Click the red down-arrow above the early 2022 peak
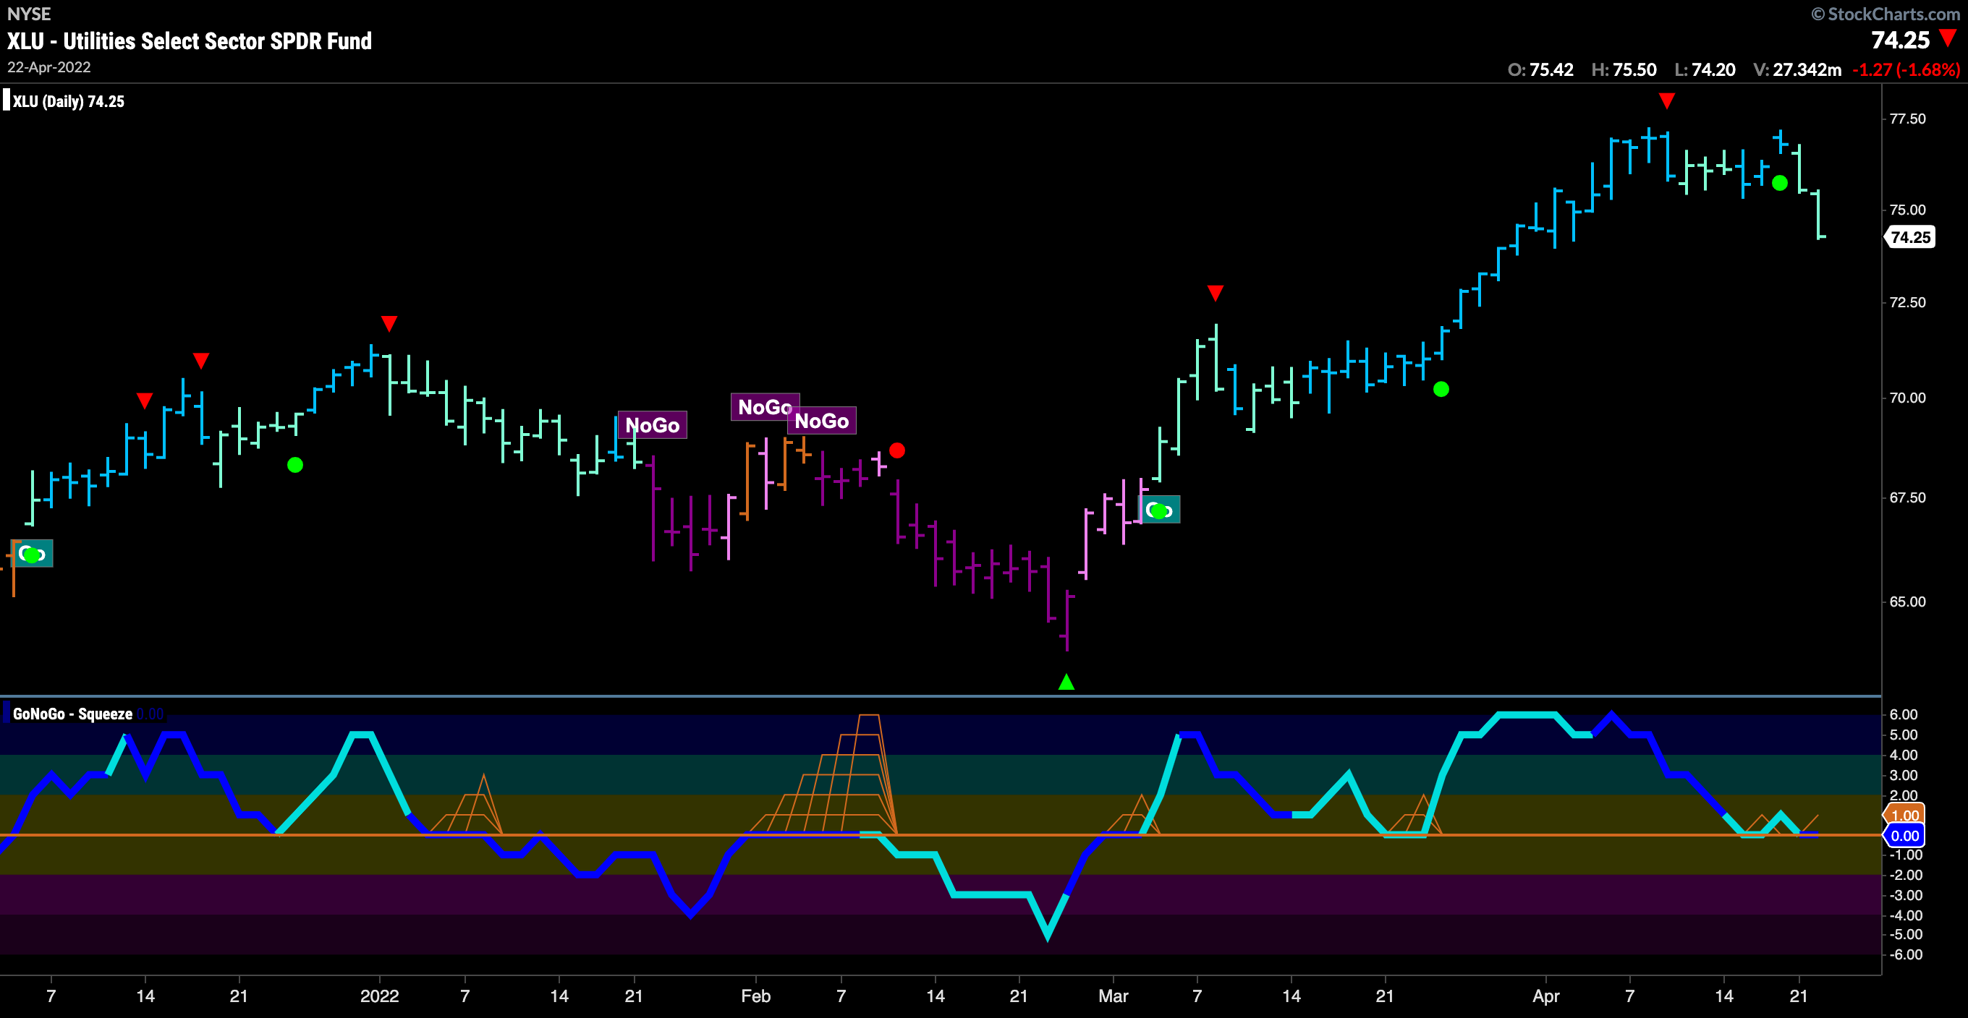Image resolution: width=1968 pixels, height=1018 pixels. coord(389,324)
